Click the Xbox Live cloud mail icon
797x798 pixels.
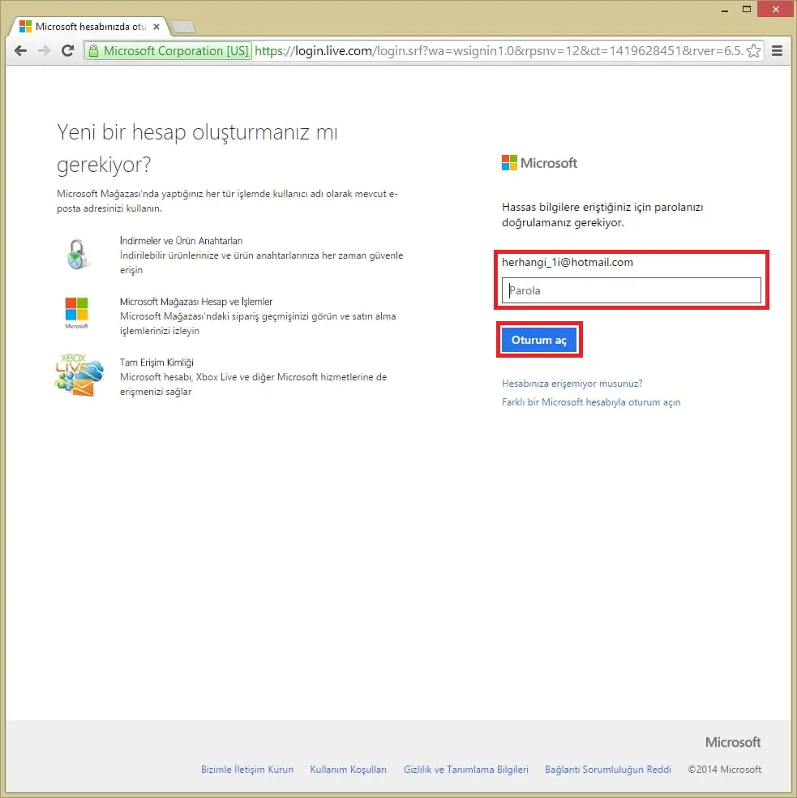click(x=79, y=375)
